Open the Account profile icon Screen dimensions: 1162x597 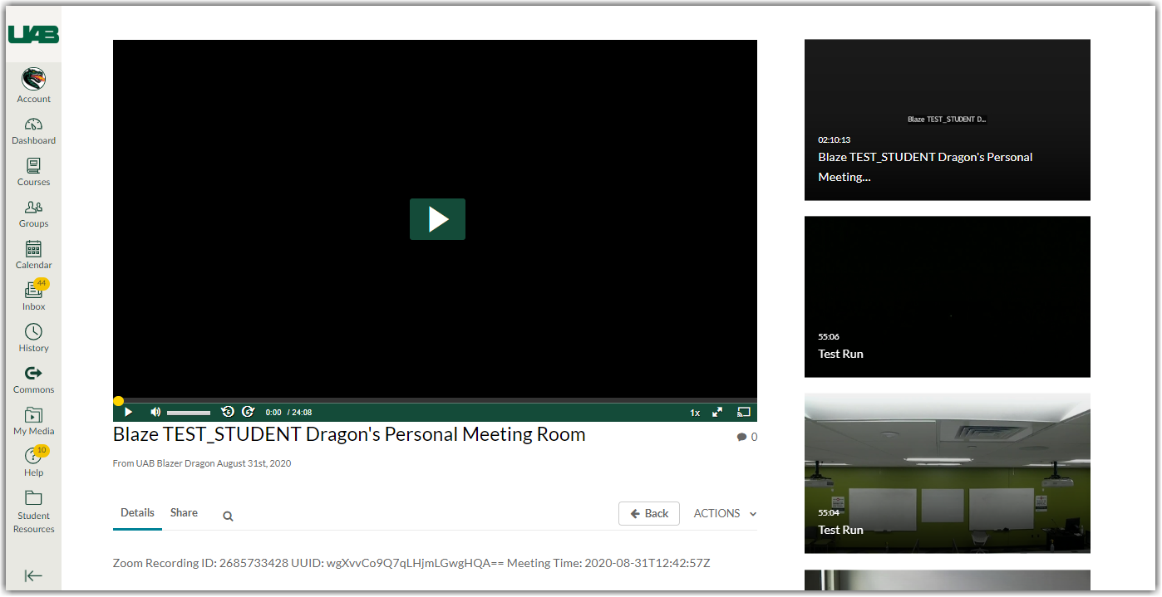[x=33, y=81]
